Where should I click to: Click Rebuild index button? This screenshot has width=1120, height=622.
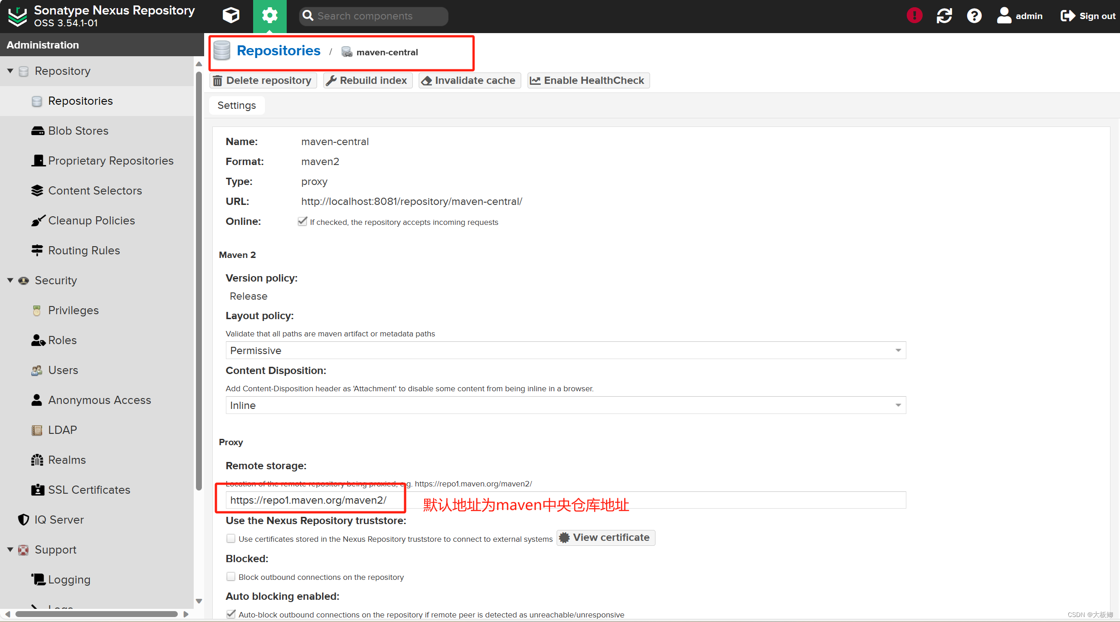[367, 80]
